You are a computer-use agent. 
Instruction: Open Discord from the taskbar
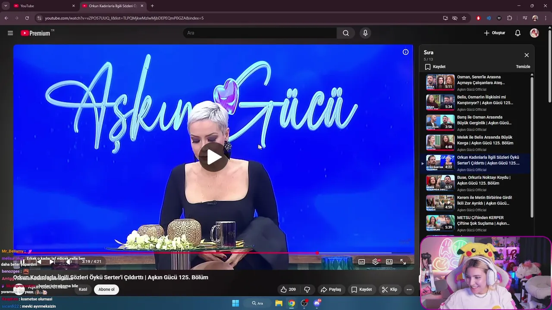(317, 303)
